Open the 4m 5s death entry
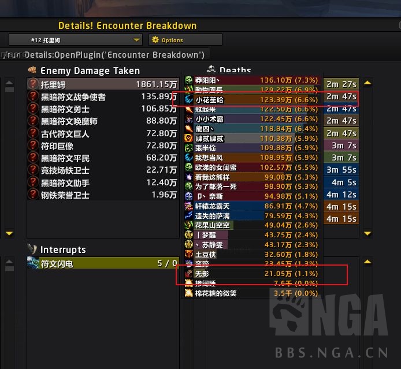 point(341,182)
